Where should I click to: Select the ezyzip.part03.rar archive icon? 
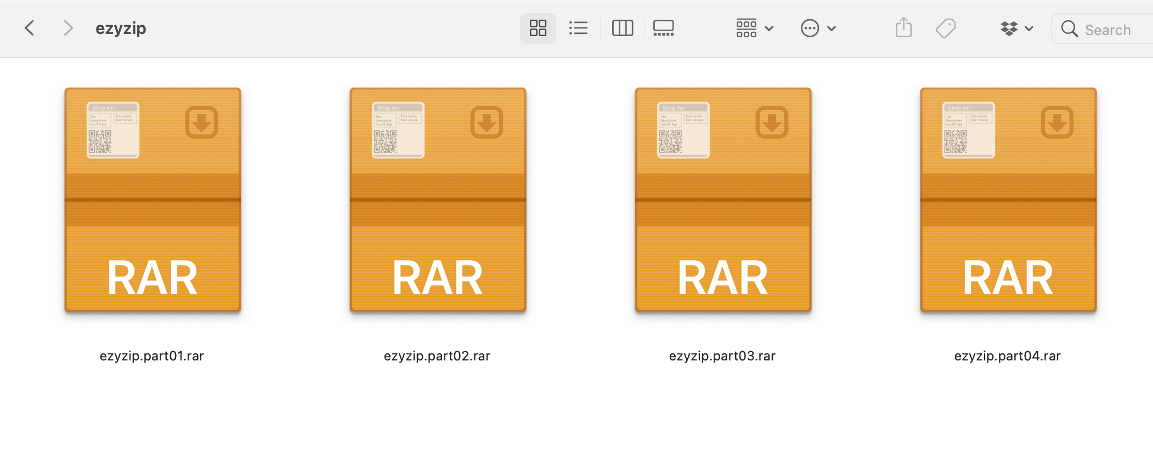coord(723,200)
